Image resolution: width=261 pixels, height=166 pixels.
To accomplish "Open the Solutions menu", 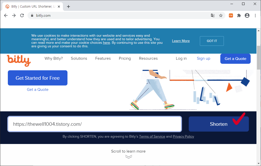I will (79, 58).
